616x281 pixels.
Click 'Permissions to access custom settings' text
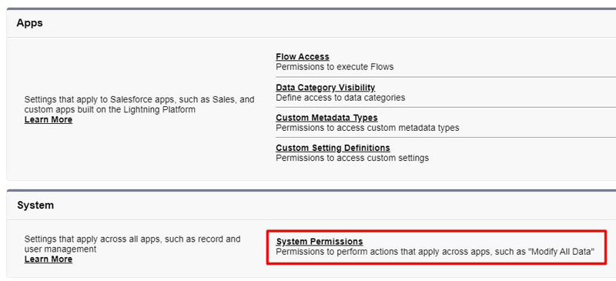[352, 158]
